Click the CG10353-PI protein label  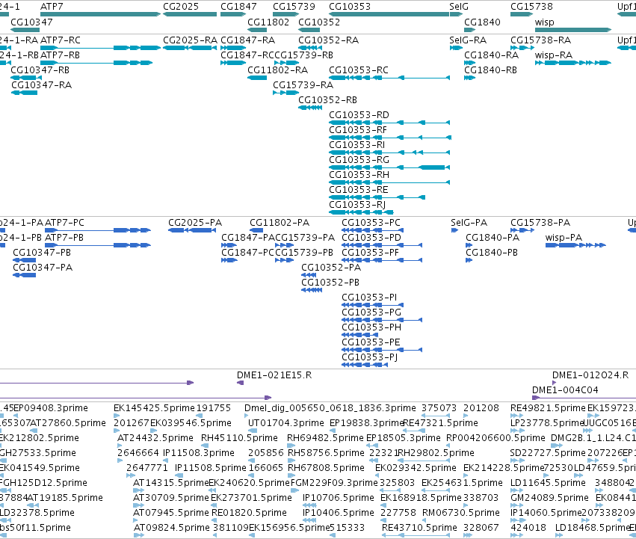tap(369, 298)
